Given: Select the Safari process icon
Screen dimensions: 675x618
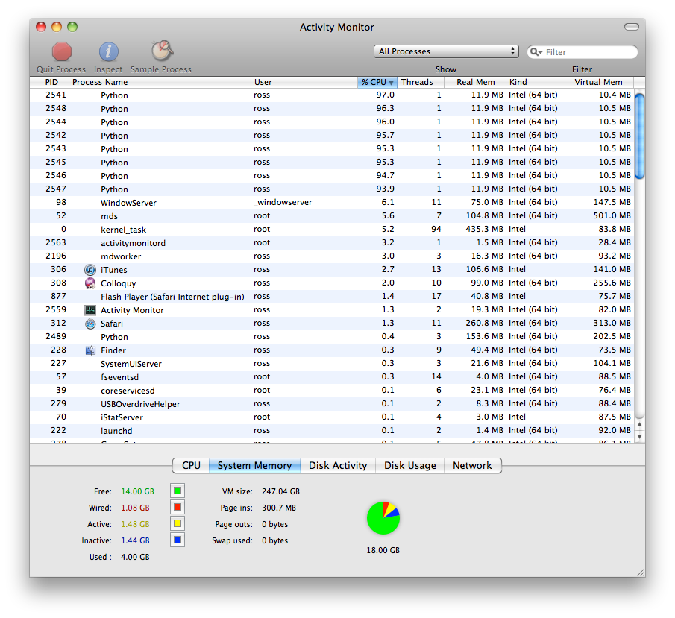Looking at the screenshot, I should click(x=90, y=324).
